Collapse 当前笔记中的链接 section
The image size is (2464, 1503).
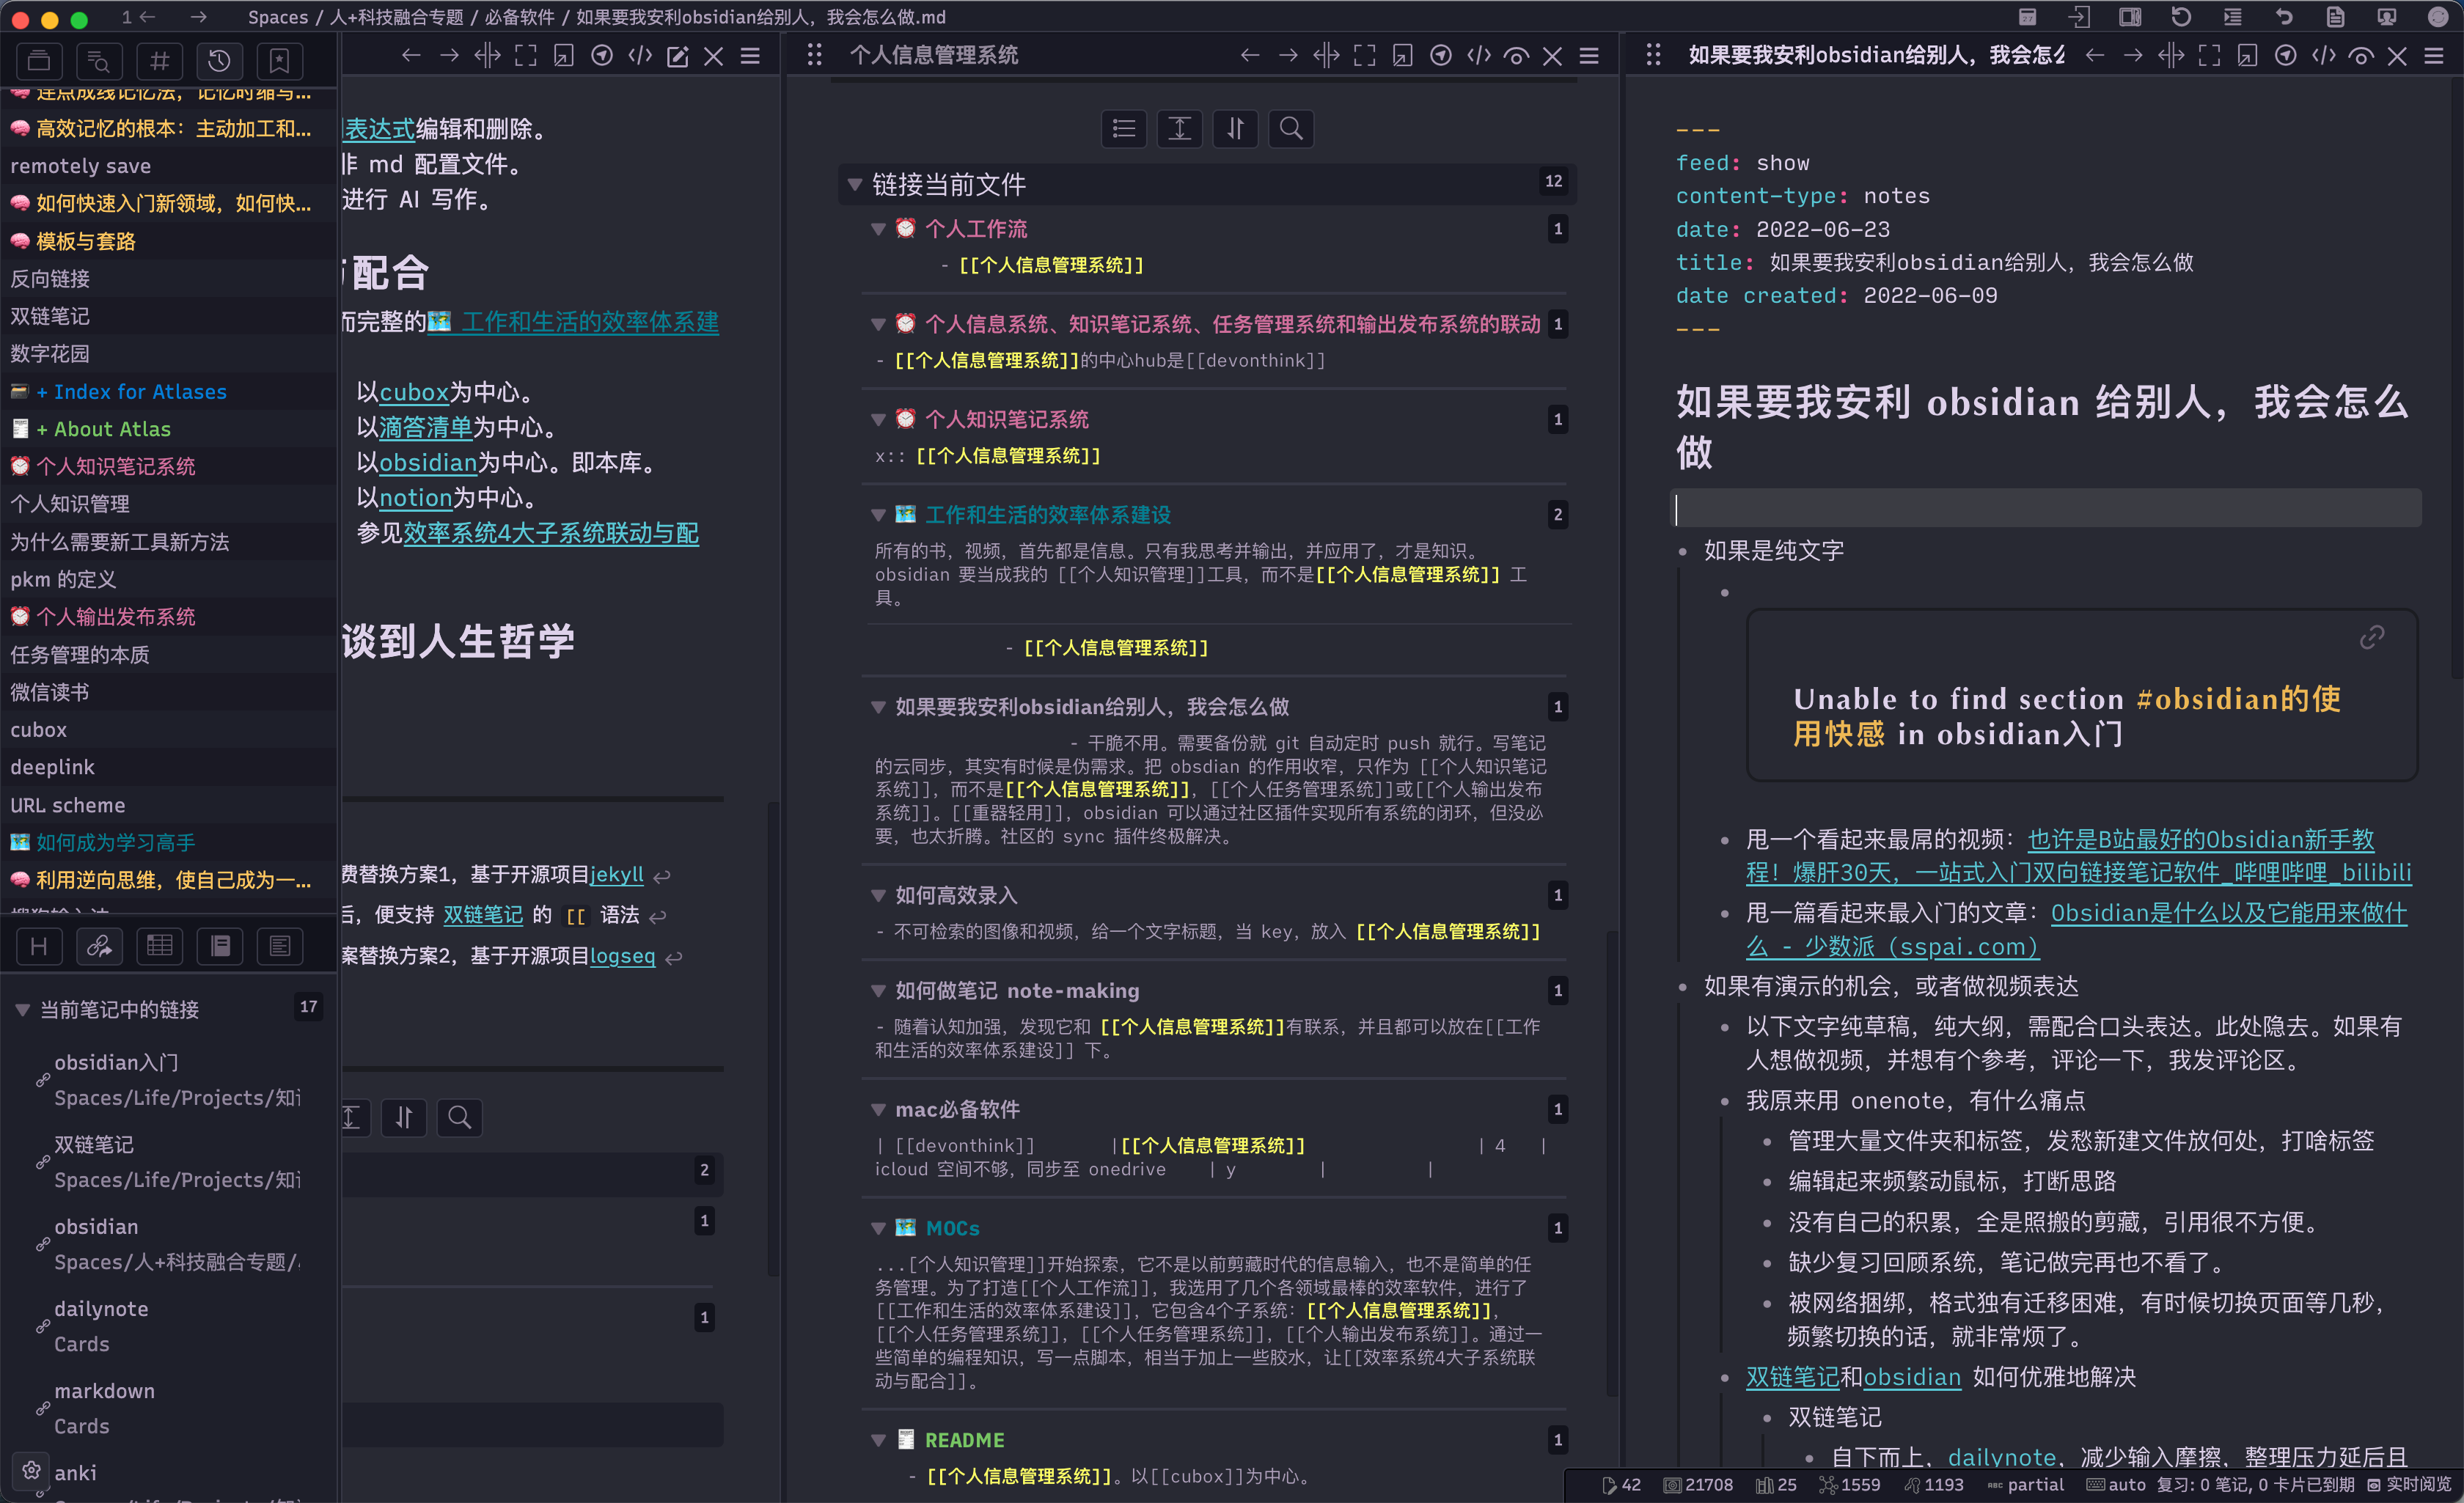pyautogui.click(x=22, y=1010)
